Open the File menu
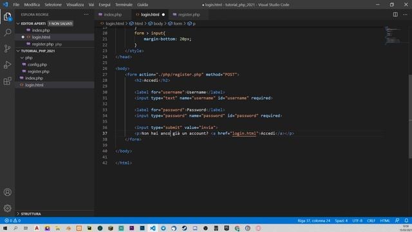The height and width of the screenshot is (232, 412). 16,5
